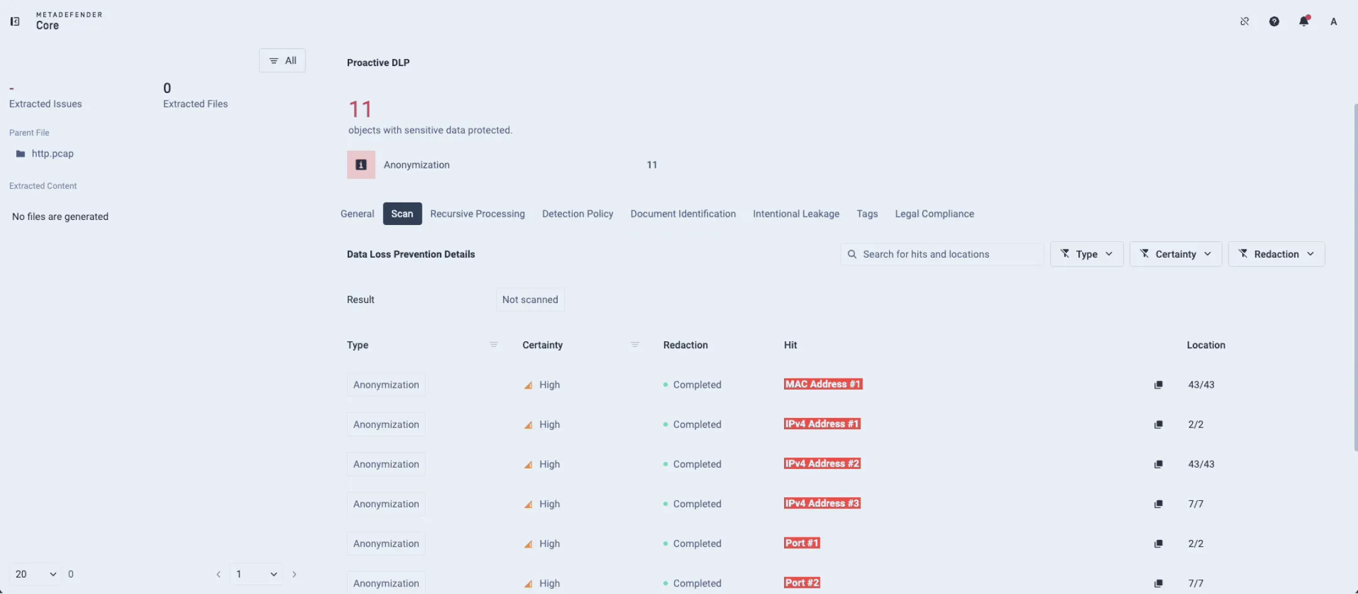Click the disconnected sync icon in the header
1358x594 pixels.
[x=1244, y=21]
